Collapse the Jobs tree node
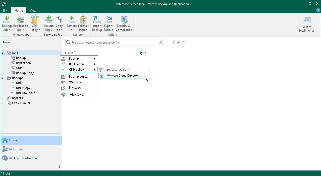 3,53
